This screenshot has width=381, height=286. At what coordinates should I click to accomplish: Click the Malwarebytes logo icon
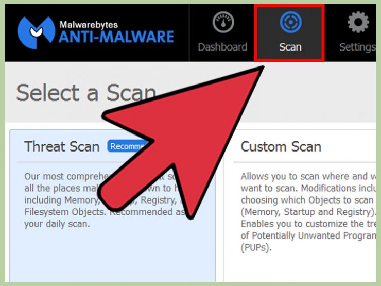pos(36,32)
